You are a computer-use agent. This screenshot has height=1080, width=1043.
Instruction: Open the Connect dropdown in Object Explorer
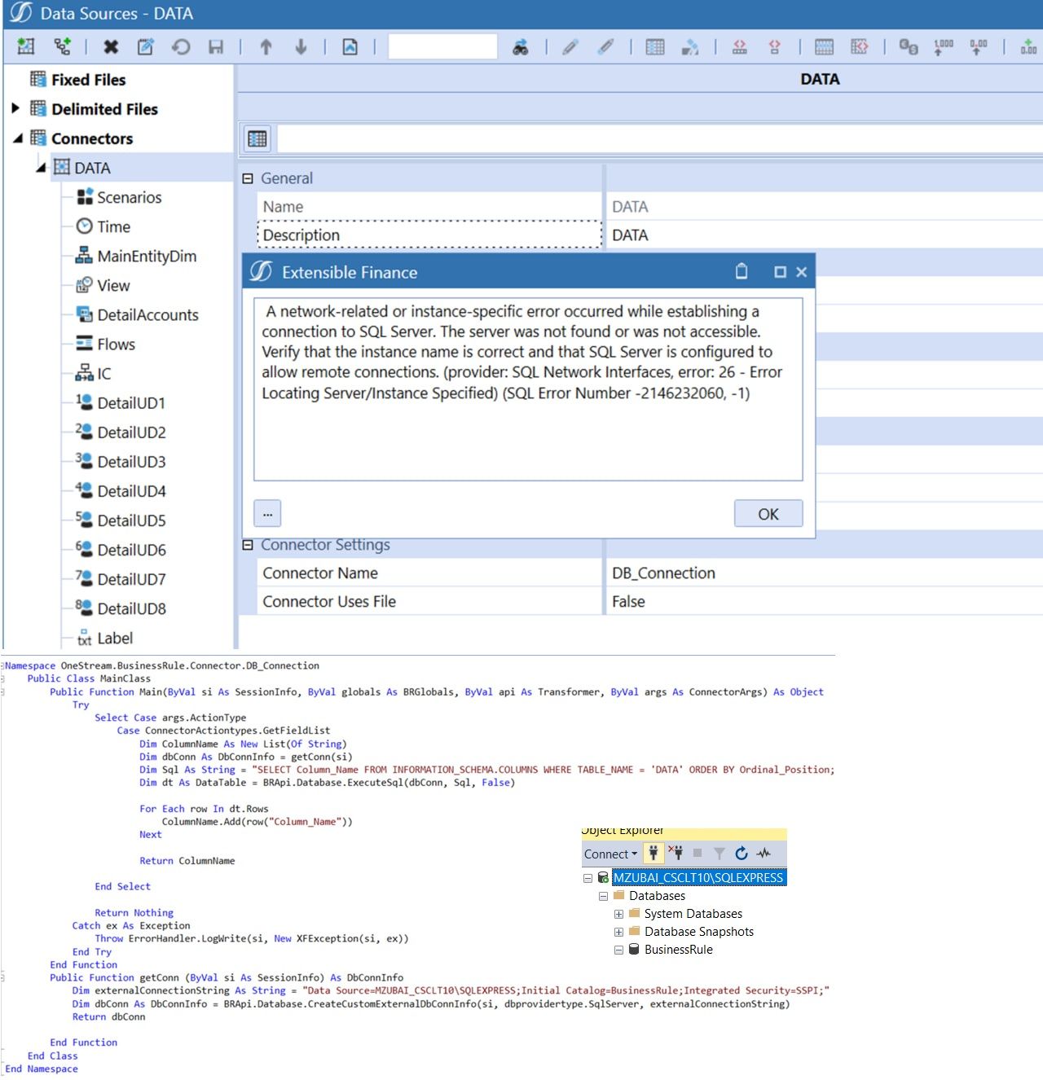tap(610, 854)
